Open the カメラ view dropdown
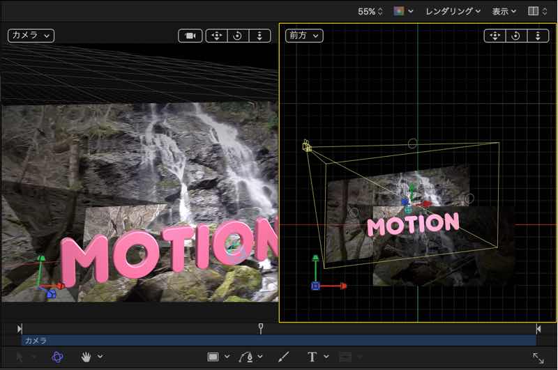 (31, 35)
